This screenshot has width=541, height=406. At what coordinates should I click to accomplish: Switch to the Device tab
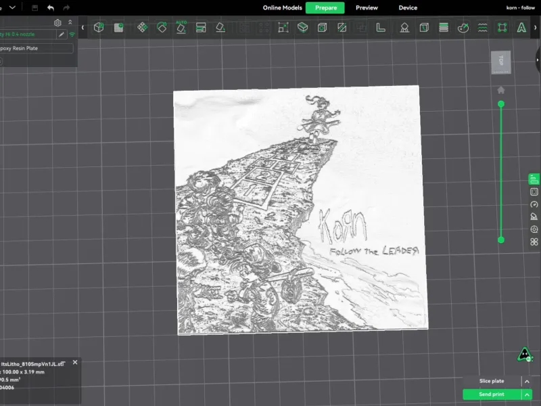(408, 7)
